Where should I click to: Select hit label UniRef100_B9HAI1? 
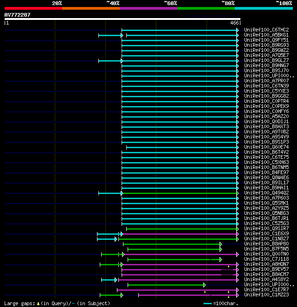click(266, 188)
